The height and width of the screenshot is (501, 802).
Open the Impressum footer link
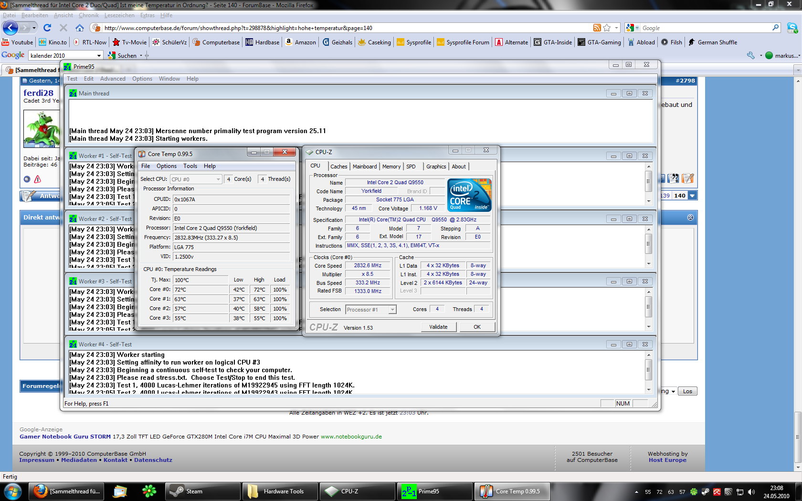pos(37,460)
